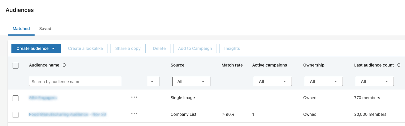
Task: Sort by Last audience count arrows
Action: point(399,65)
